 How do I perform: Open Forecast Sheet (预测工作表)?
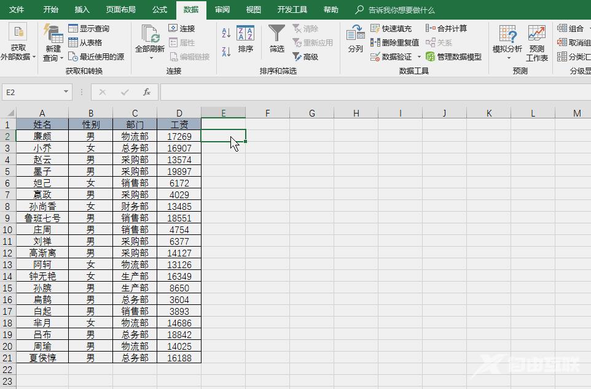click(536, 43)
